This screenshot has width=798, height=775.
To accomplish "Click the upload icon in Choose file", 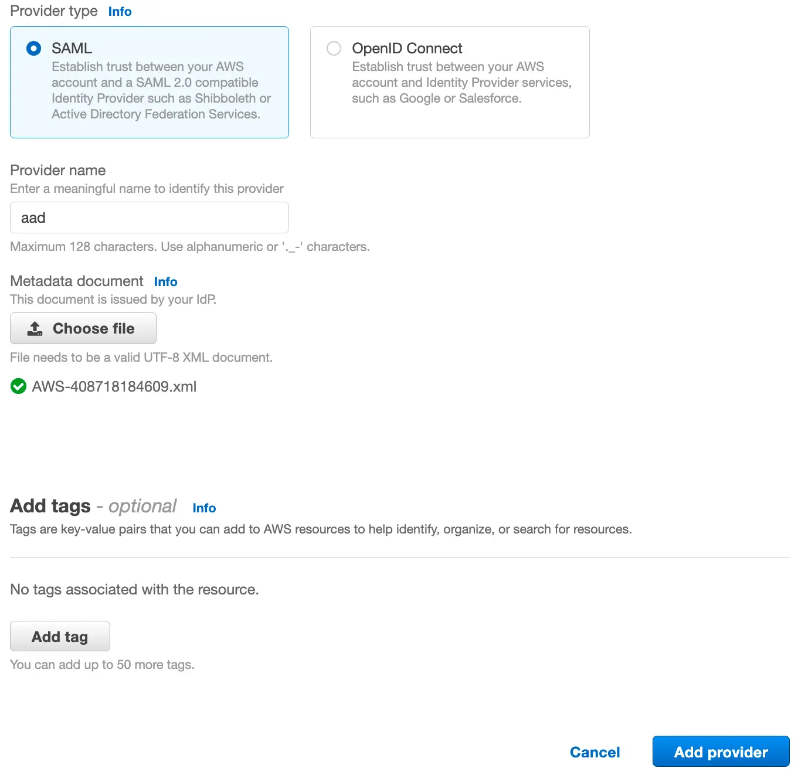I will 35,328.
